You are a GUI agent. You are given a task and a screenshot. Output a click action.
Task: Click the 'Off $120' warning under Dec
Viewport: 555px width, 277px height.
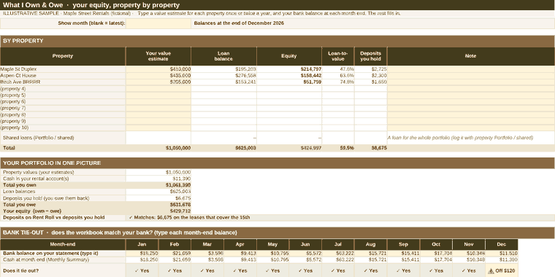tap(502, 270)
